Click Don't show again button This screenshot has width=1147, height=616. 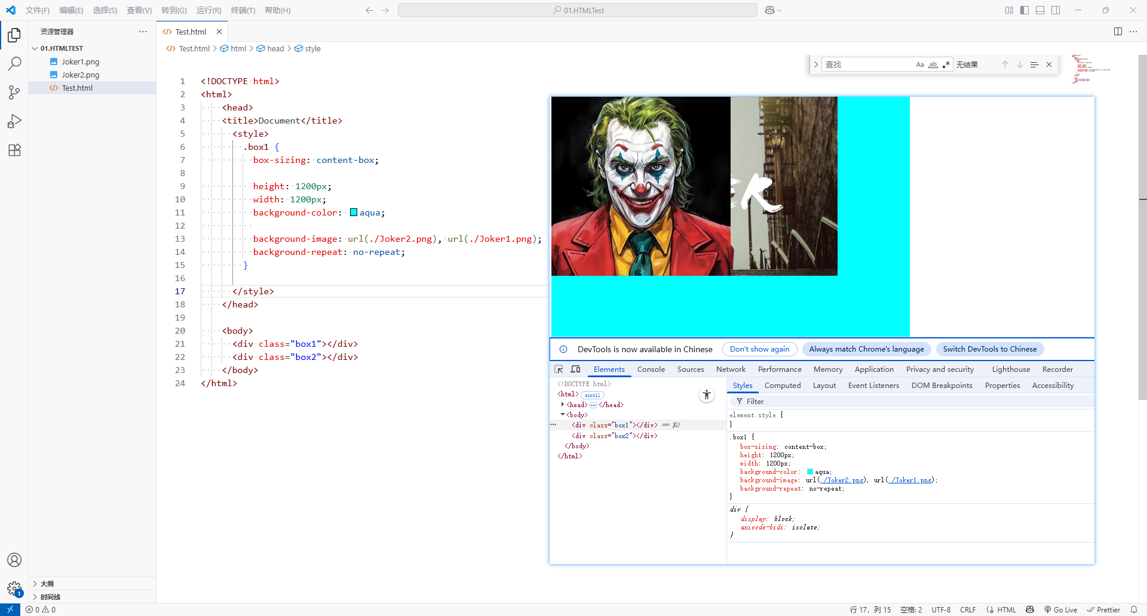click(759, 349)
